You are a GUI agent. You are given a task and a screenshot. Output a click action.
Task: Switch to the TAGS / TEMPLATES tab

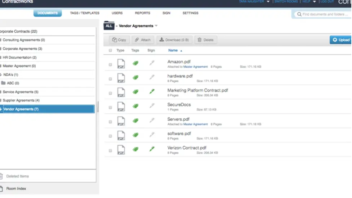[x=85, y=13]
